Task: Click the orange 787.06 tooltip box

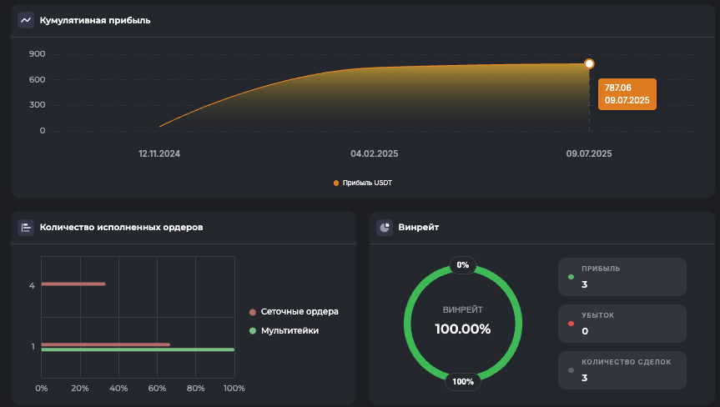Action: click(x=627, y=93)
